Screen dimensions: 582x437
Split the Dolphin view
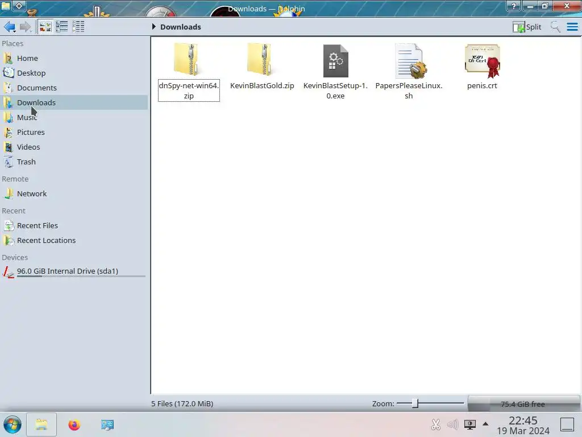[527, 27]
